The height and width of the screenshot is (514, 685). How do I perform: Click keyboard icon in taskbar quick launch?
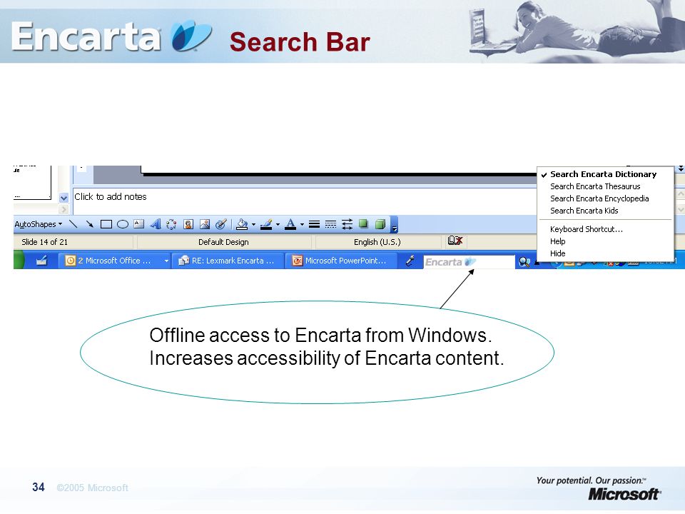(x=41, y=261)
